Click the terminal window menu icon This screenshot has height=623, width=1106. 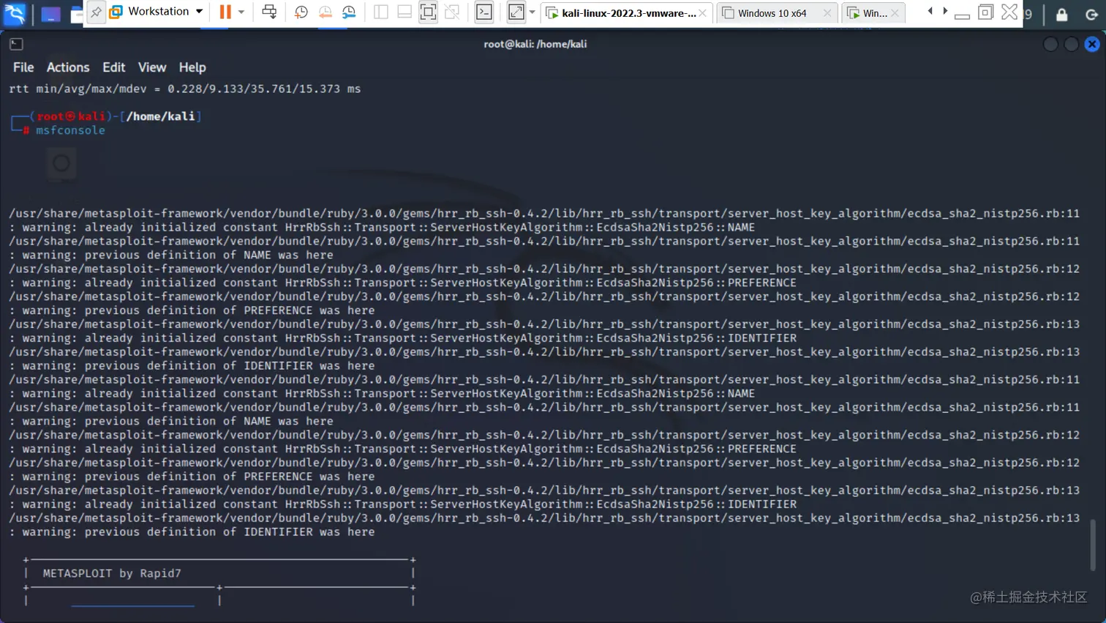[16, 44]
